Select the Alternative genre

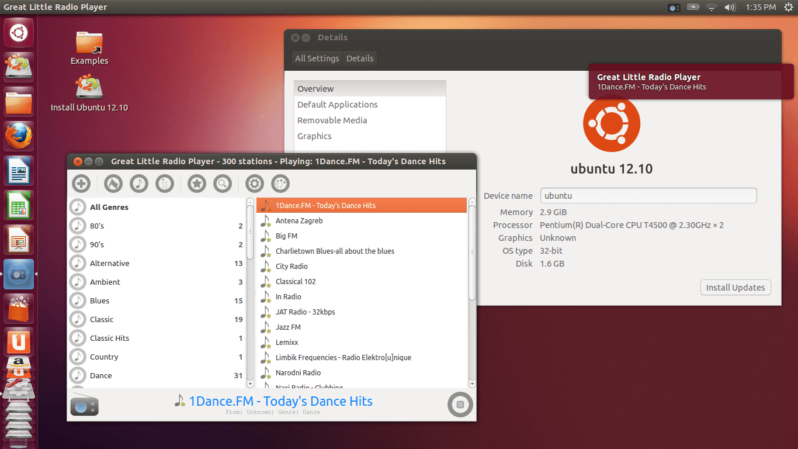(109, 263)
